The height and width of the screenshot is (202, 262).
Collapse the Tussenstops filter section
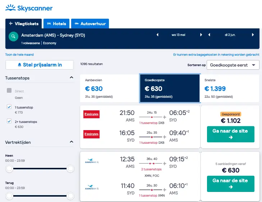point(72,78)
